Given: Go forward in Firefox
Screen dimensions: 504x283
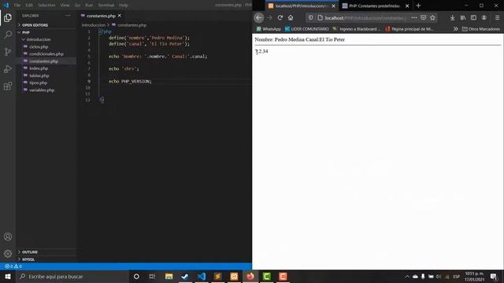Looking at the screenshot, I should click(x=269, y=17).
